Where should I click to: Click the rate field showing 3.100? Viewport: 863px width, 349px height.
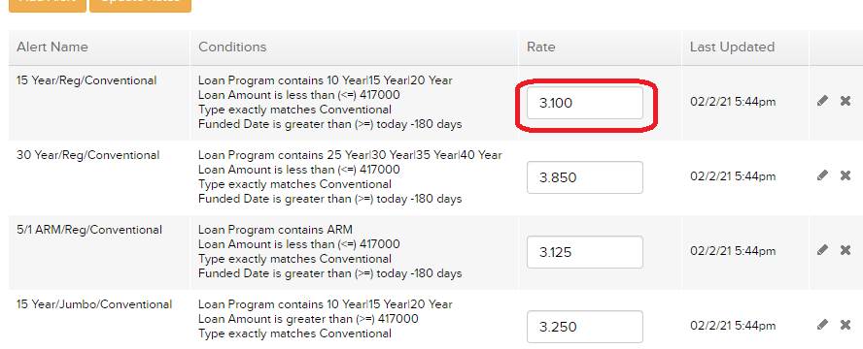[584, 103]
